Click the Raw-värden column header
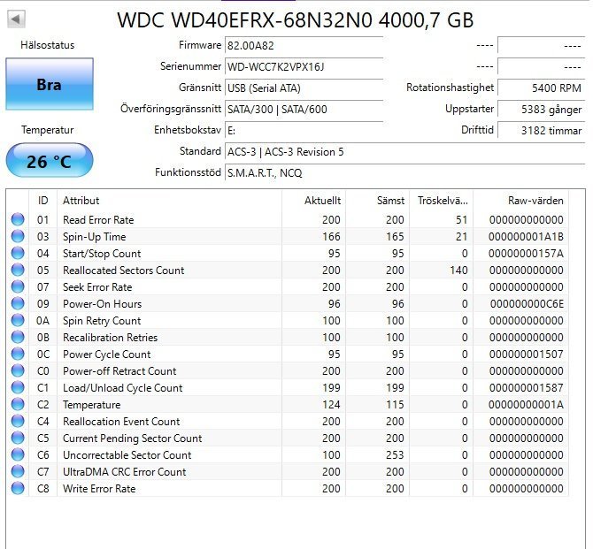The width and height of the screenshot is (593, 549). pyautogui.click(x=520, y=201)
